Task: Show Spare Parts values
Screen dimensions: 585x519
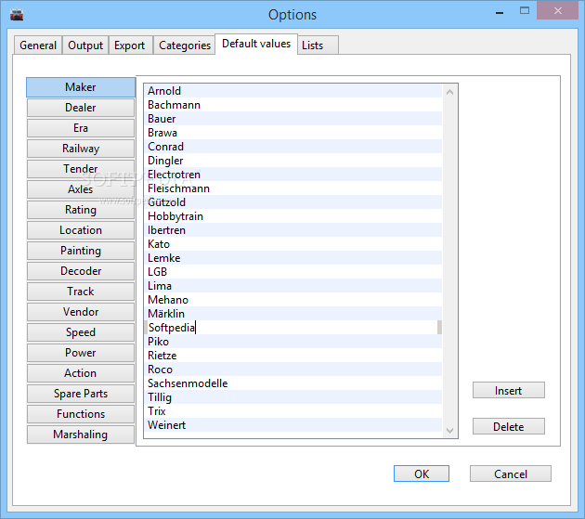Action: click(x=81, y=394)
